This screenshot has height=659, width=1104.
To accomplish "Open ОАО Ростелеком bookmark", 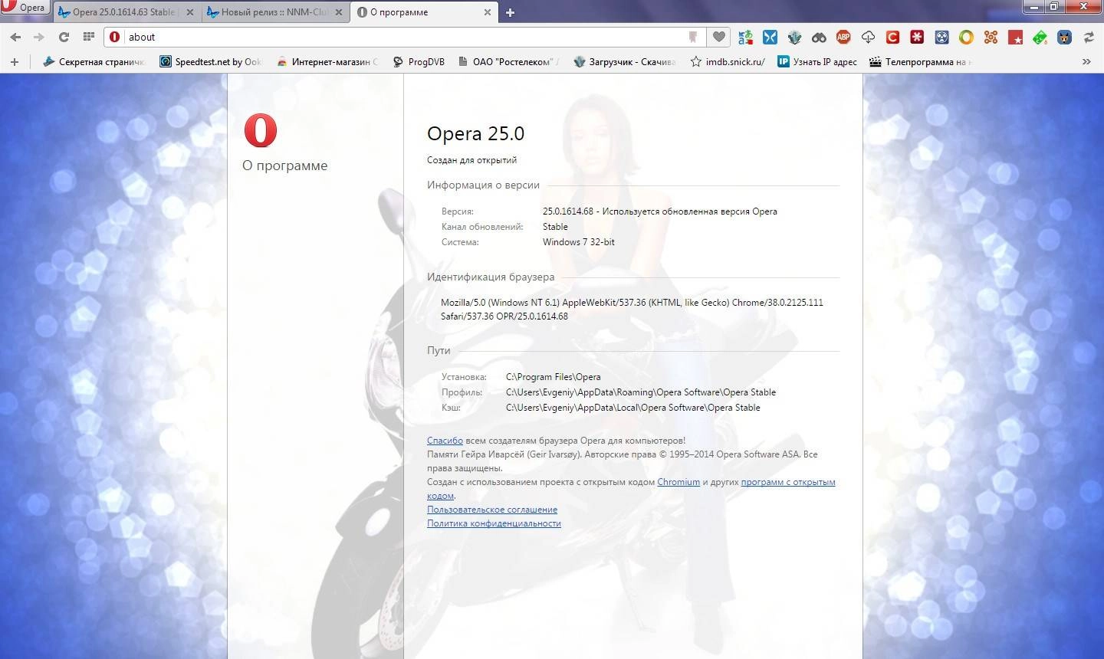I will coord(509,61).
